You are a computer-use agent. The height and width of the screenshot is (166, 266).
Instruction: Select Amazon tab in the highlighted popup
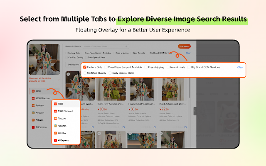click(66, 126)
